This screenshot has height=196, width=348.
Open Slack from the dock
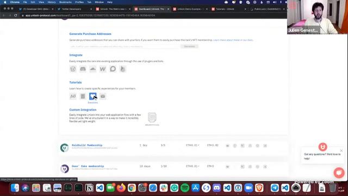pos(164,188)
